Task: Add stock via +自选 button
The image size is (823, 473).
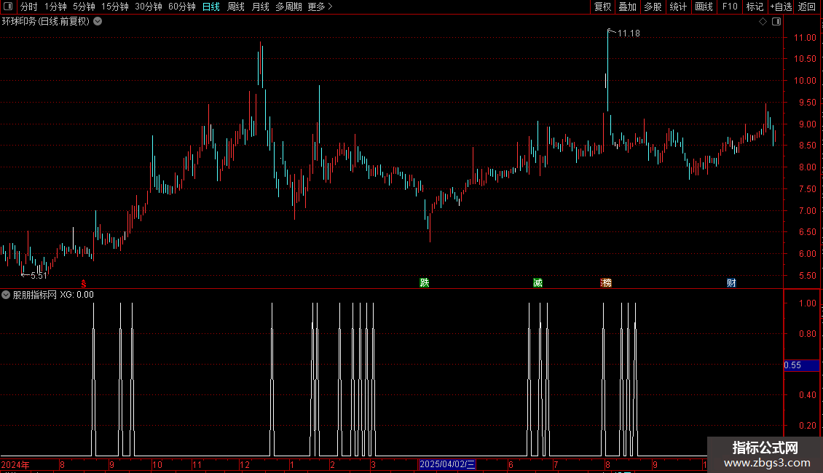Action: (x=781, y=7)
